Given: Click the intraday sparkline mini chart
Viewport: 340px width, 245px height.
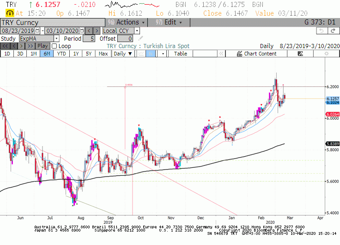Looking at the screenshot, I should coord(132,4).
